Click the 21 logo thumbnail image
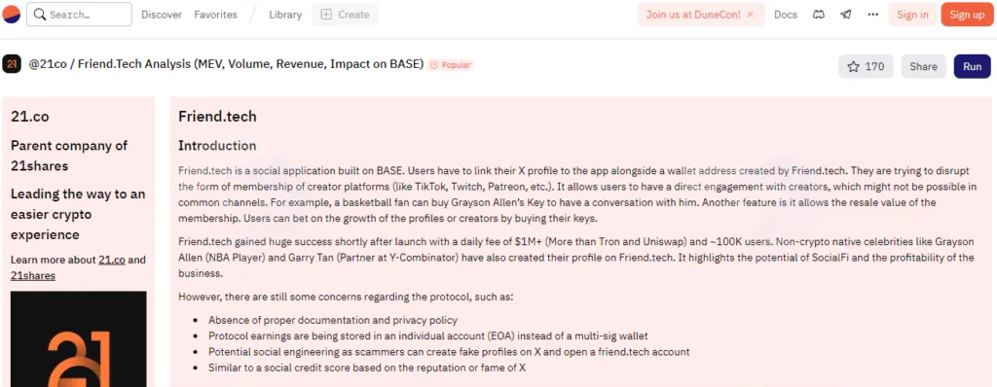 (x=79, y=338)
